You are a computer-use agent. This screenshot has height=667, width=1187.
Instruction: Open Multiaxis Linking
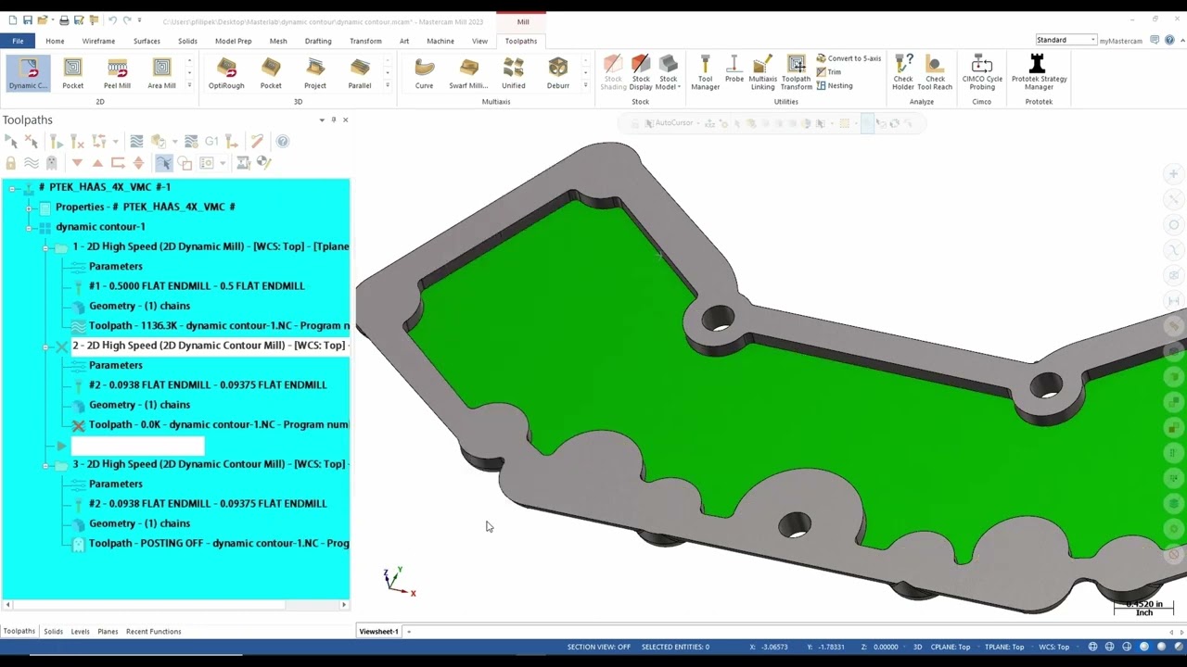(x=762, y=73)
